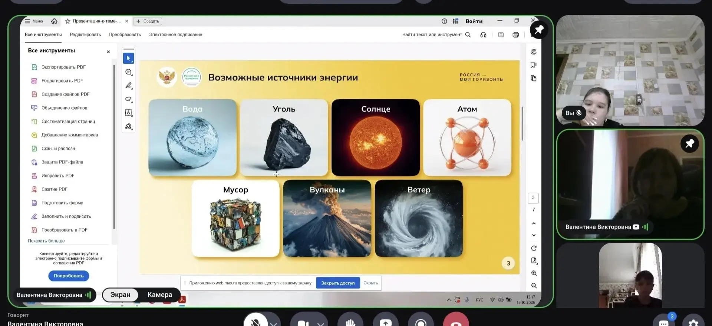Pick the add comment tool
The image size is (712, 326).
128,72
